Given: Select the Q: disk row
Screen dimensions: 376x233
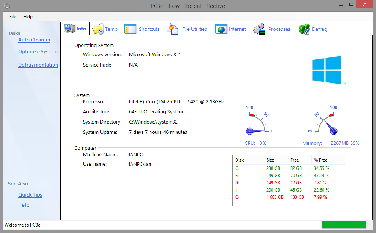Looking at the screenshot, I should [289, 197].
